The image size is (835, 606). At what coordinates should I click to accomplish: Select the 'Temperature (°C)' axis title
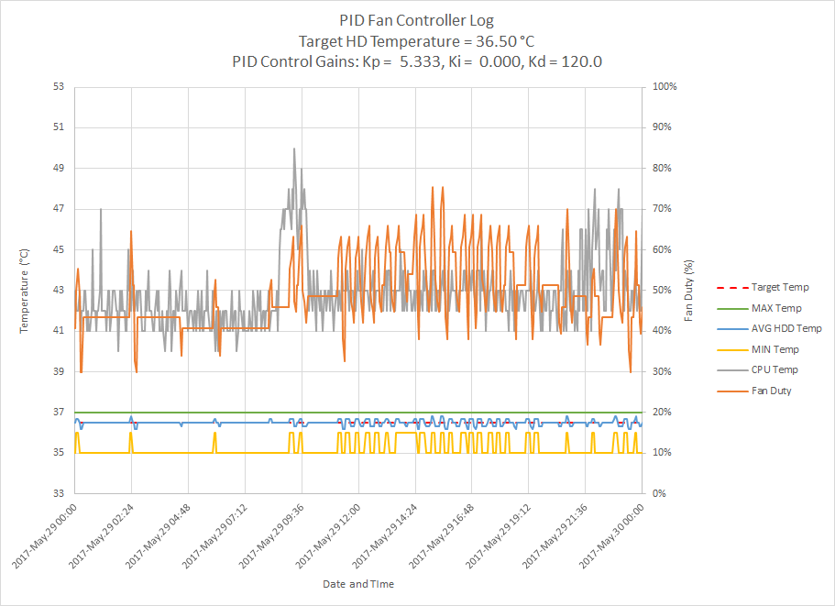(24, 291)
